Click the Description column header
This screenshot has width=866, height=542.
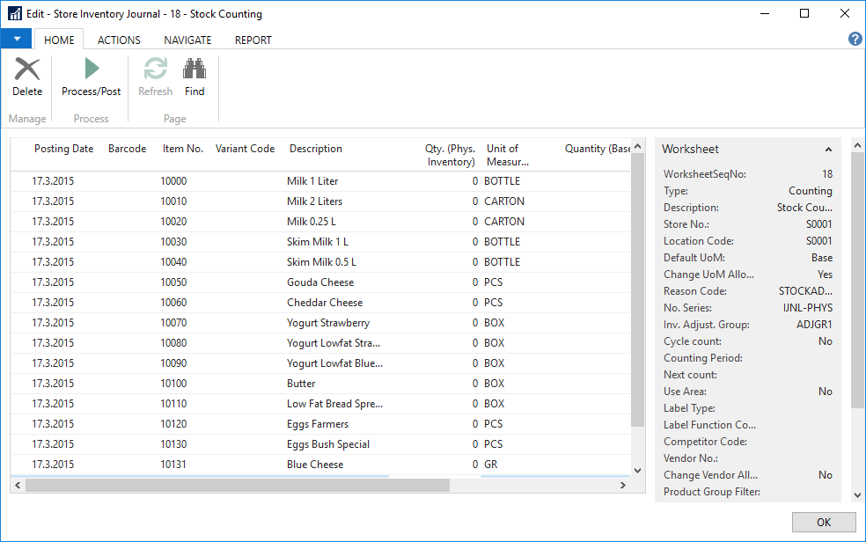(x=316, y=149)
